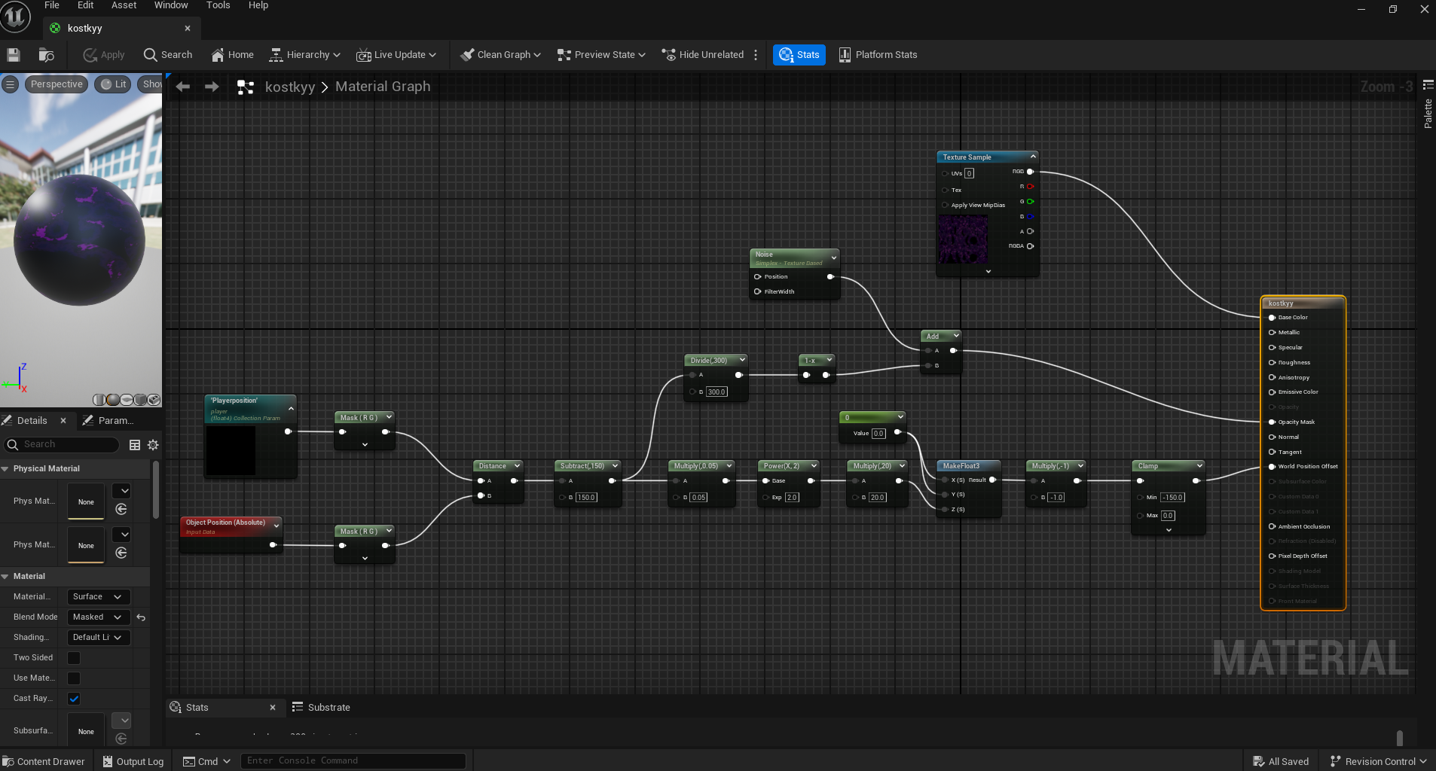Open Platform Stats panel
Screen dimensions: 1436x771
878,55
